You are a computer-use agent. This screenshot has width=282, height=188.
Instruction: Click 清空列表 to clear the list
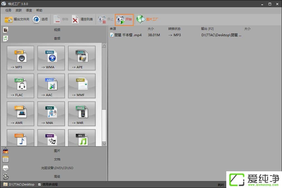coord(82,19)
